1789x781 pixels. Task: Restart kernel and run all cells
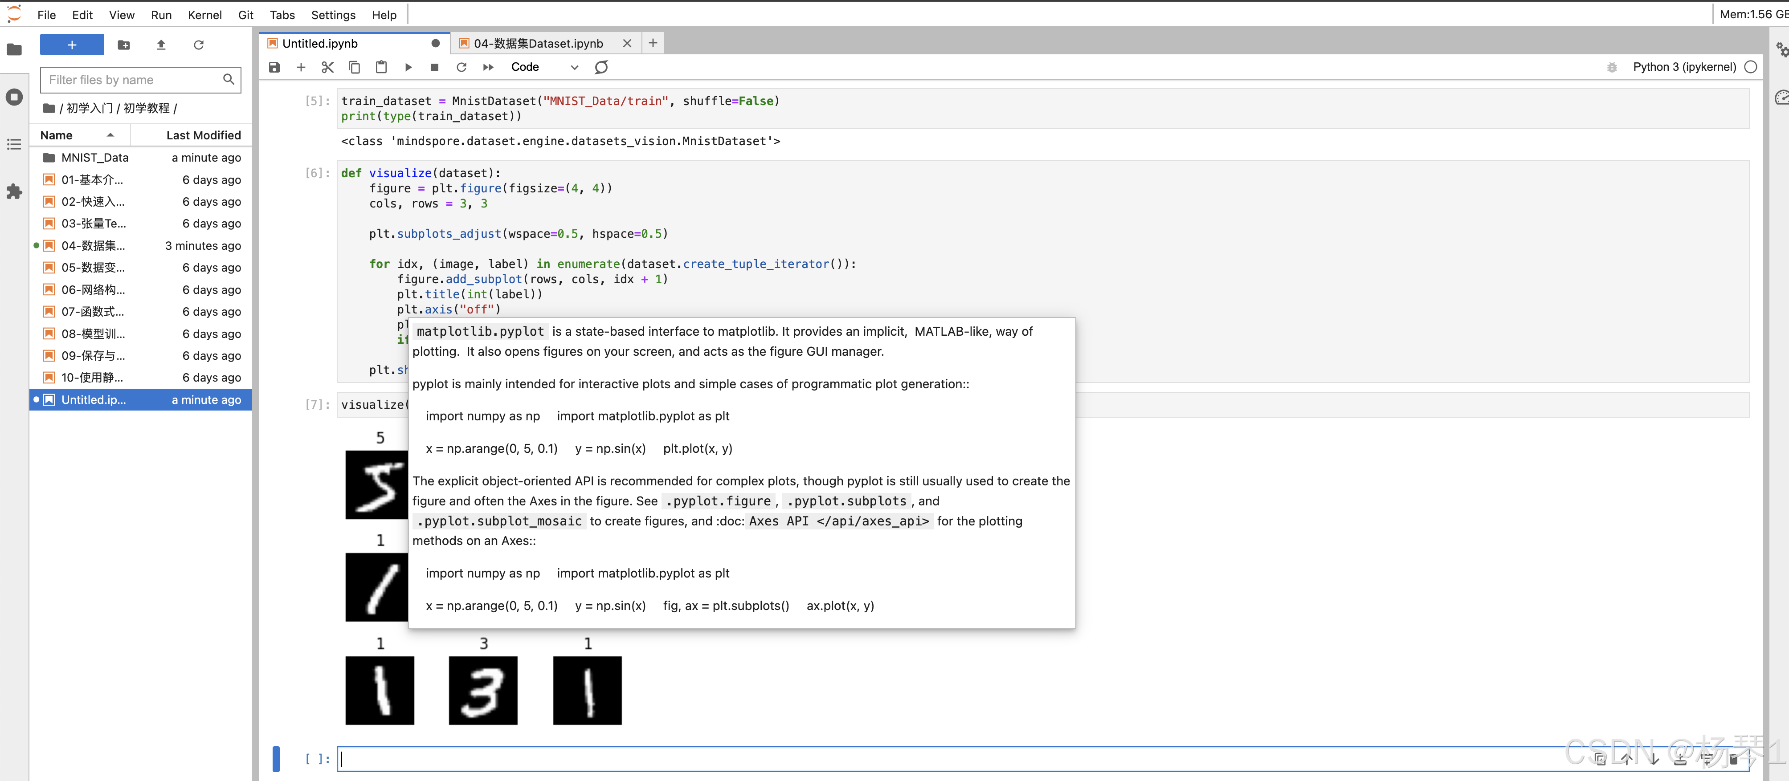tap(488, 67)
